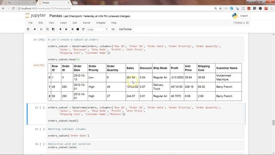Open the File menu
Image resolution: width=275 pixels, height=155 pixels.
click(x=31, y=23)
